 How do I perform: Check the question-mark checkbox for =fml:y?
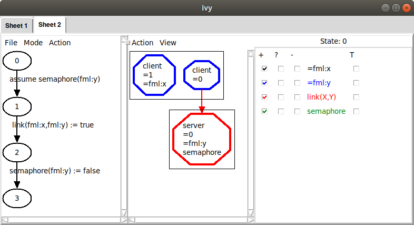[x=281, y=83]
